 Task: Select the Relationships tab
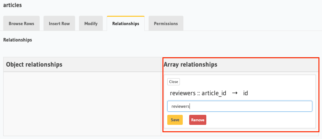[x=126, y=23]
